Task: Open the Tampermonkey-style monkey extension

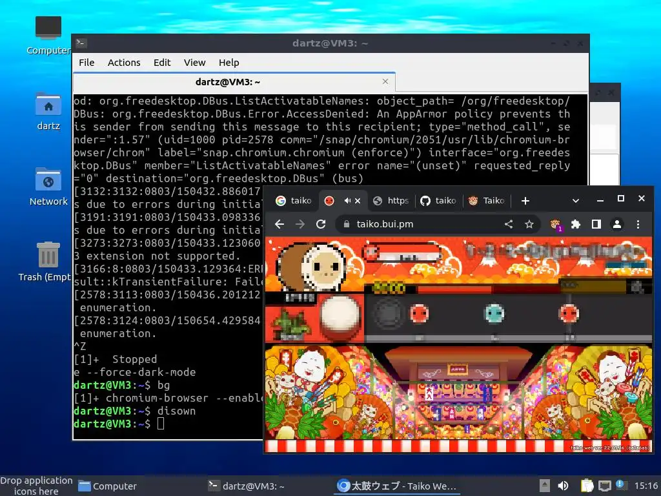Action: point(556,225)
